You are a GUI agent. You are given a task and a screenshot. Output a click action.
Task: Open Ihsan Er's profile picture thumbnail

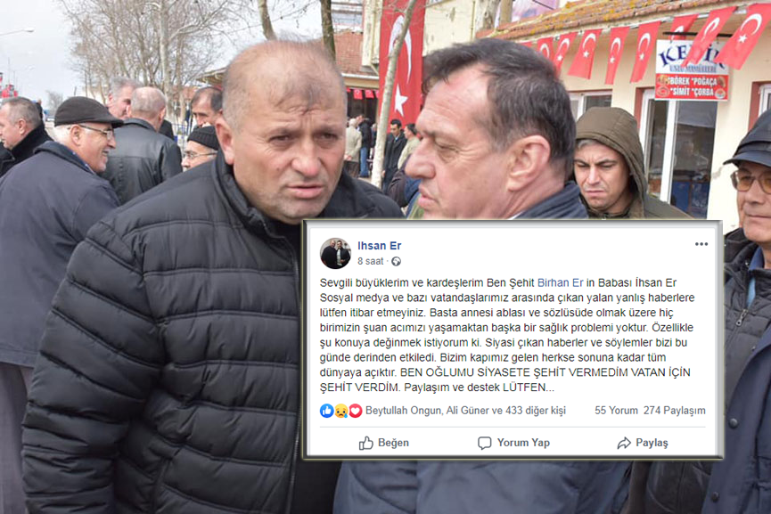pos(335,254)
